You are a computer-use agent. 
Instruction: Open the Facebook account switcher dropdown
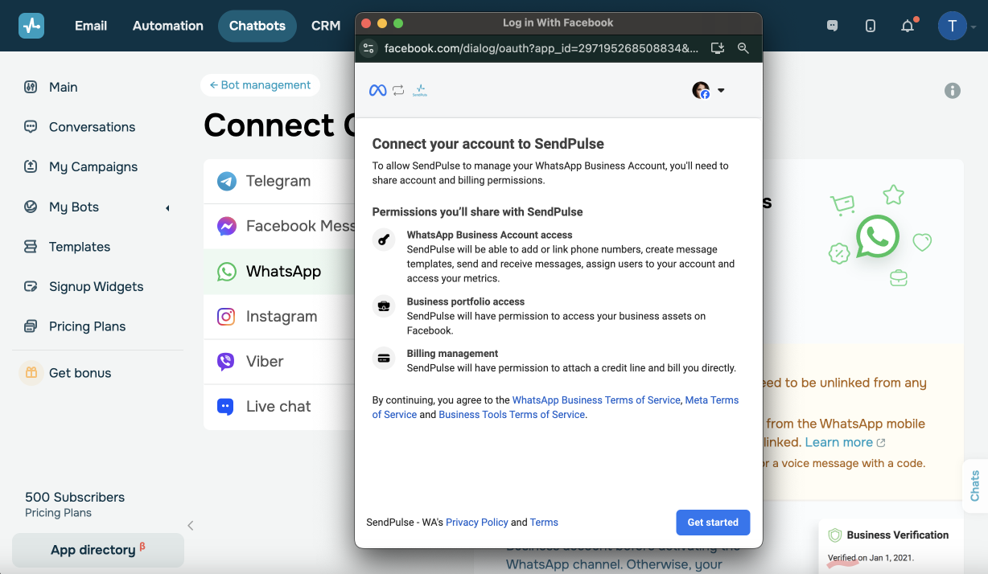coord(709,91)
